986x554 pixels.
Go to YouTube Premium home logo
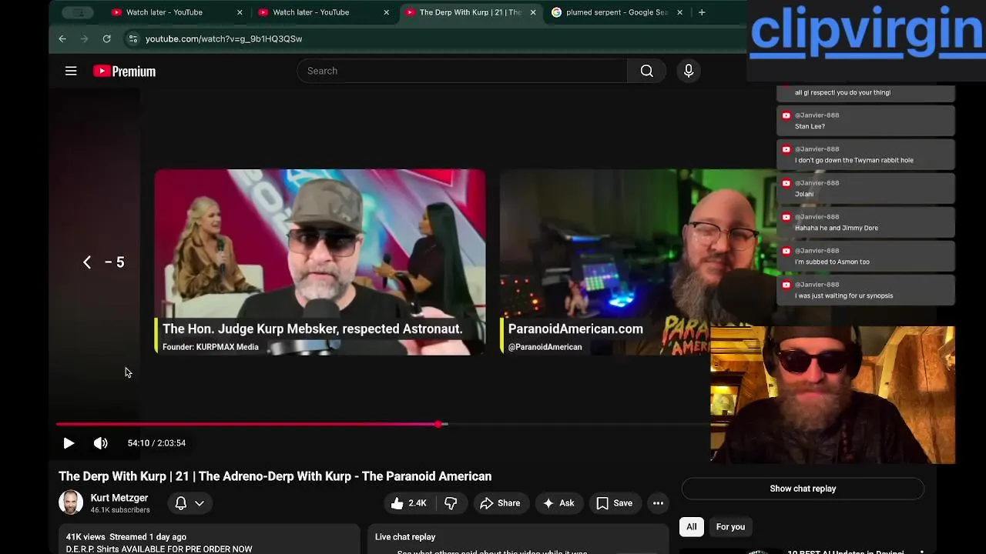tap(124, 71)
